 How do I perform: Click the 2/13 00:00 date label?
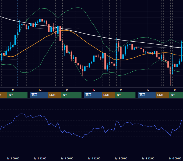pyautogui.click(x=13, y=158)
